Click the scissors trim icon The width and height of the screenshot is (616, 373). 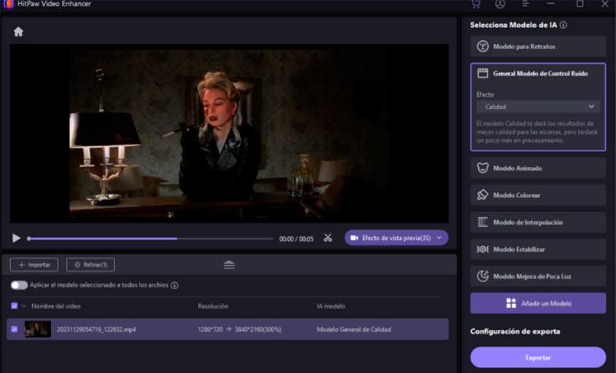tap(328, 238)
